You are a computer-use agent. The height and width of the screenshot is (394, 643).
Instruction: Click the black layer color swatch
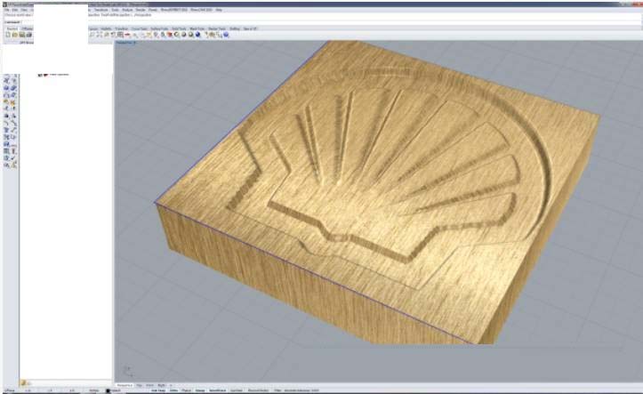click(x=108, y=390)
